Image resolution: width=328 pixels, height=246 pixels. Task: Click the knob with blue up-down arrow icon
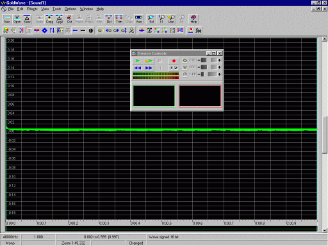(x=124, y=31)
